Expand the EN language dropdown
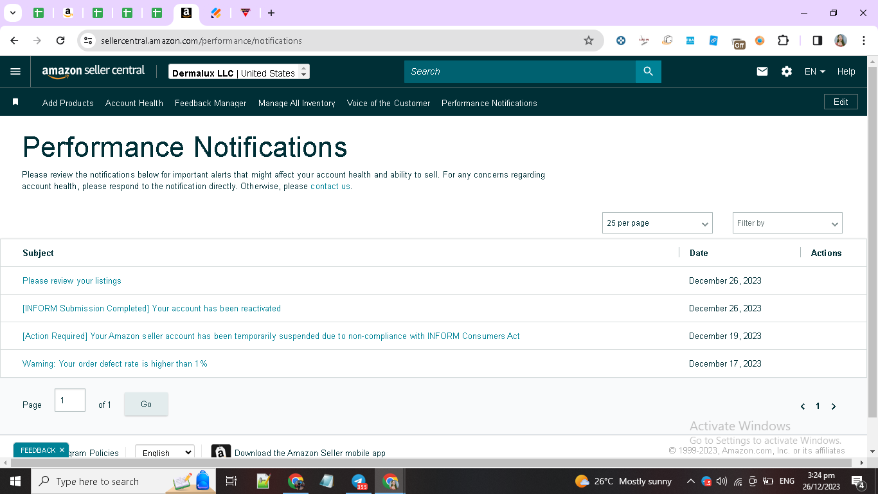The height and width of the screenshot is (494, 878). pos(815,71)
